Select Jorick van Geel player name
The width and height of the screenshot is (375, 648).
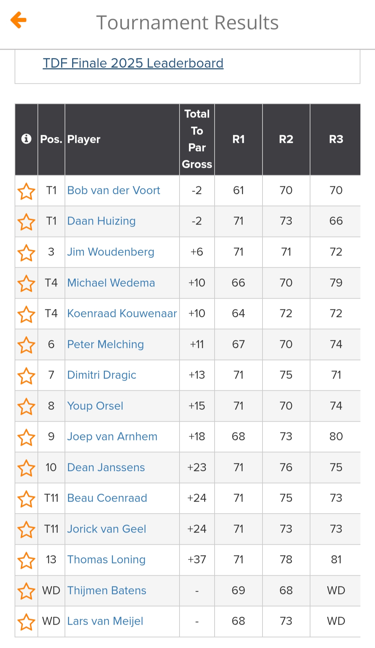point(107,529)
